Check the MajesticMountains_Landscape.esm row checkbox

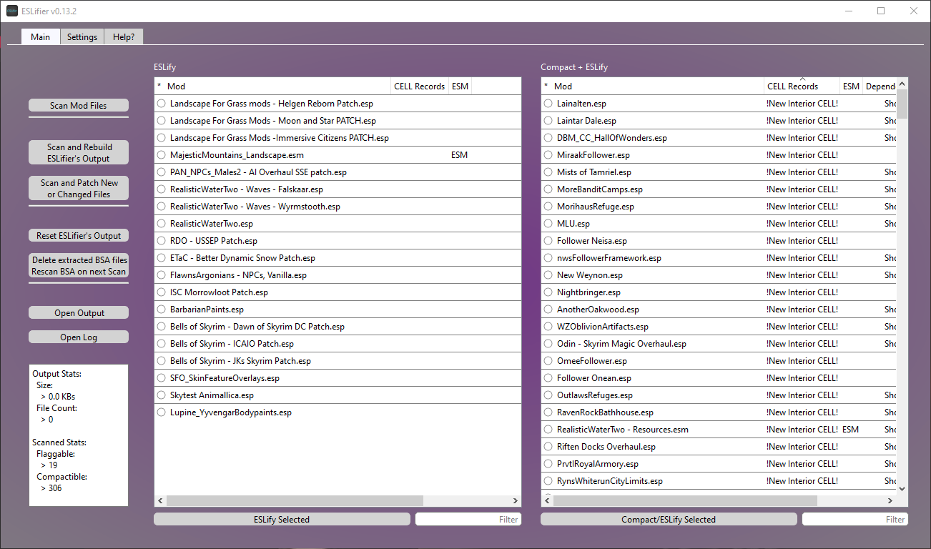pyautogui.click(x=162, y=155)
